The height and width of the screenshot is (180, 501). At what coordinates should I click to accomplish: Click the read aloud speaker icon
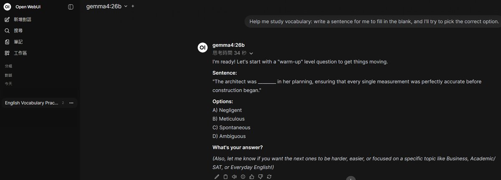(x=234, y=177)
